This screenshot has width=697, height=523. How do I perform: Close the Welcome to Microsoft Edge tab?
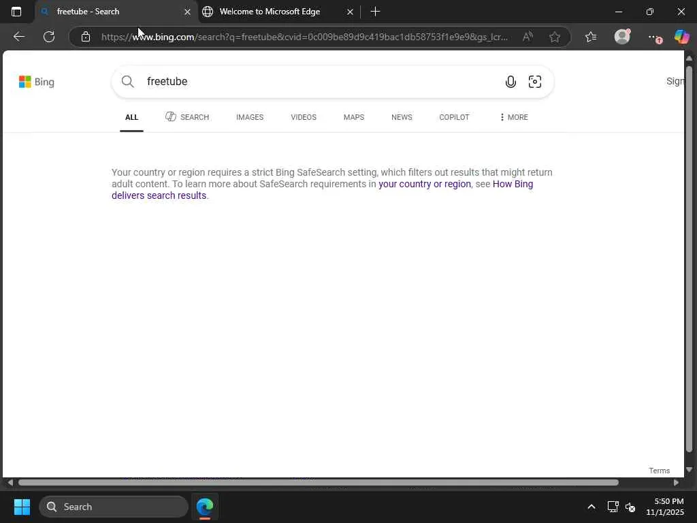tap(350, 12)
